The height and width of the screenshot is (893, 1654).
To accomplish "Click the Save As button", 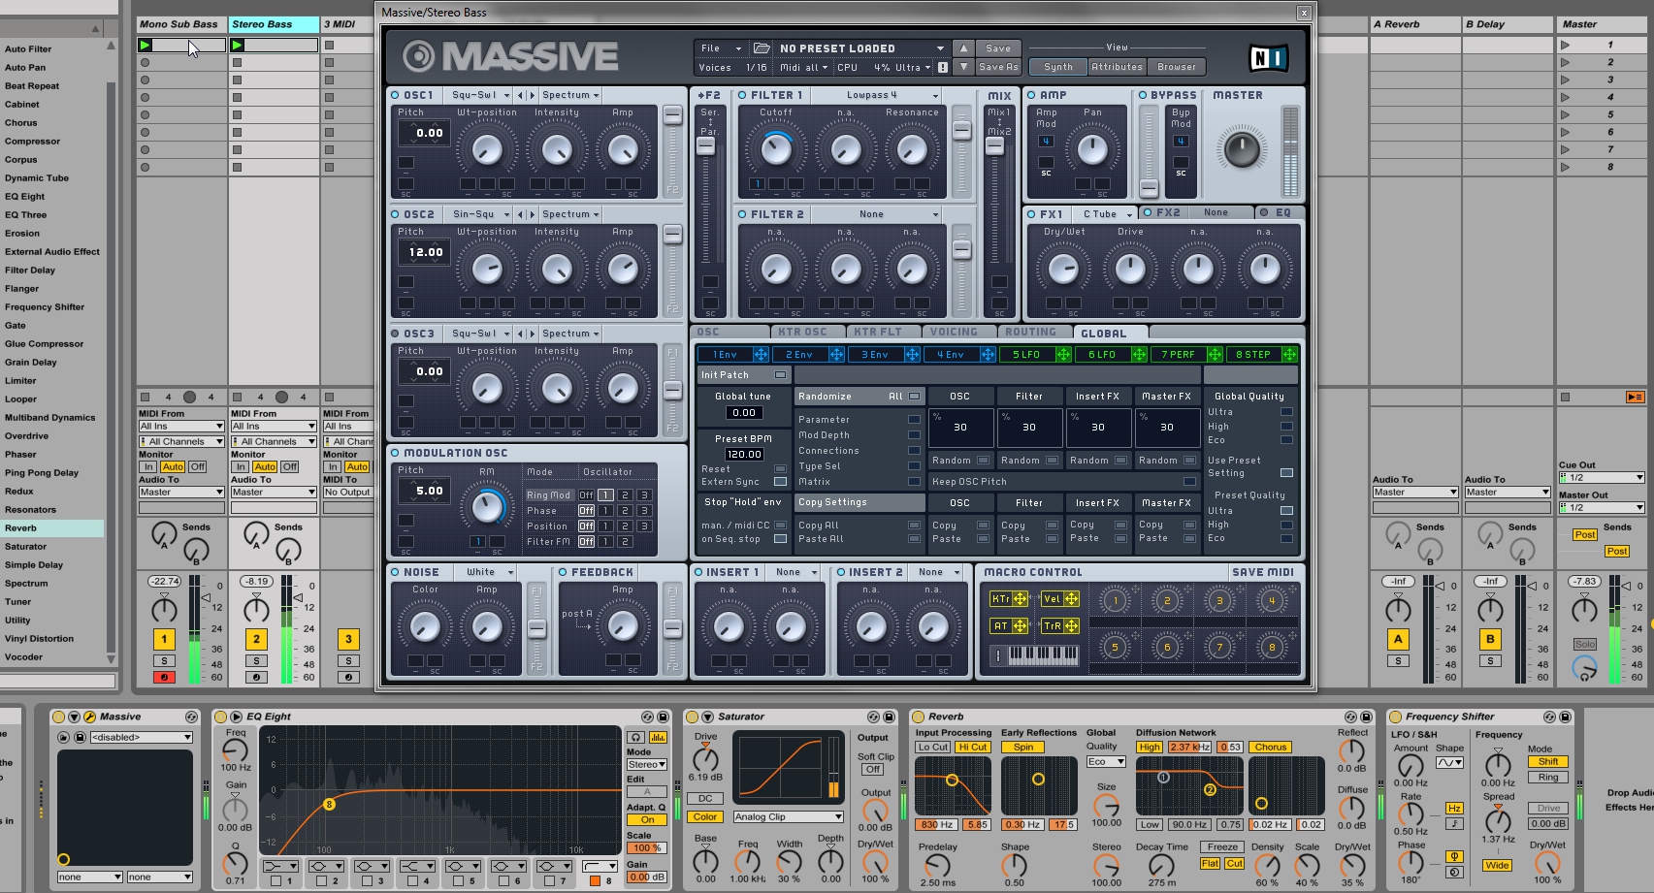I will coord(998,67).
